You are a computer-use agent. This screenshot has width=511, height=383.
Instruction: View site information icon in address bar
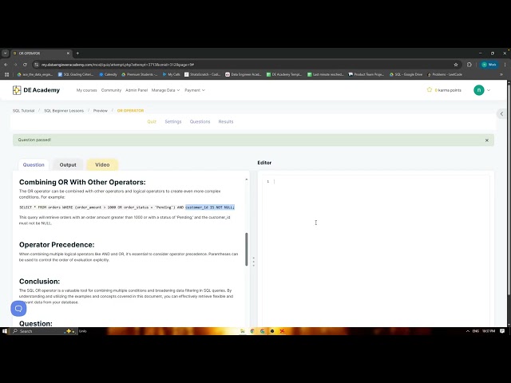37,65
